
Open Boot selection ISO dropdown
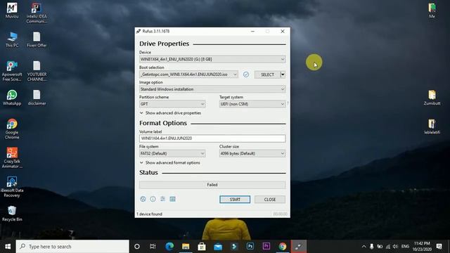click(x=188, y=74)
